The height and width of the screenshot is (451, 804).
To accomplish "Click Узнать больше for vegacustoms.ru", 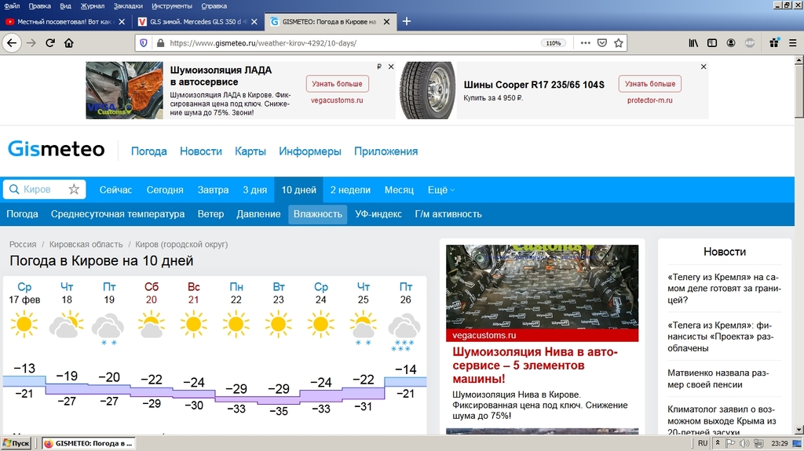I will pos(337,84).
